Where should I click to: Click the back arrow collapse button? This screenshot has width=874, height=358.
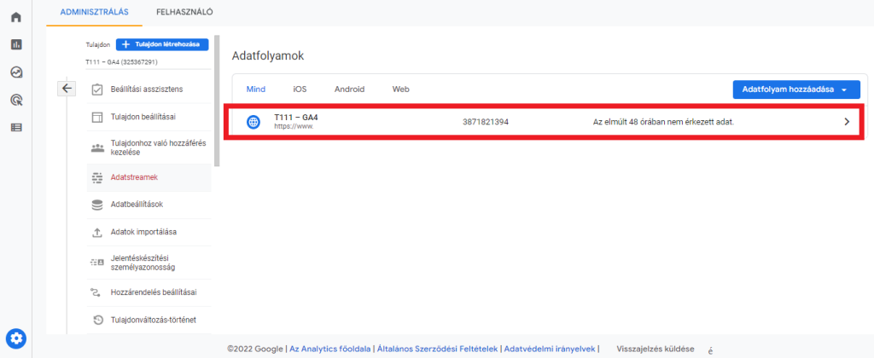(67, 89)
